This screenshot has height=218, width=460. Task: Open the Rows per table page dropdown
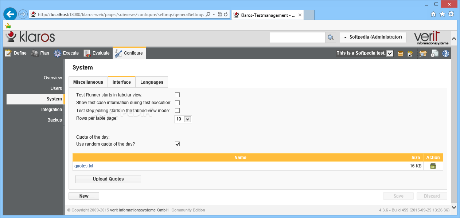183,119
